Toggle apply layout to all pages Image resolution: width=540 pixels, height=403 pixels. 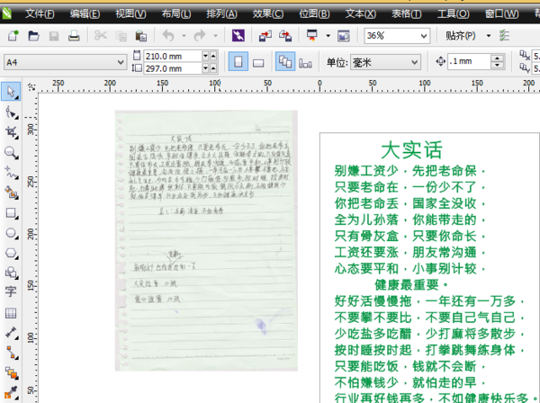pyautogui.click(x=284, y=62)
